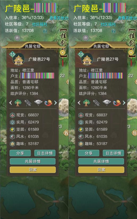
Task: Open 查看其他分 link in right panel
Action: point(127,18)
